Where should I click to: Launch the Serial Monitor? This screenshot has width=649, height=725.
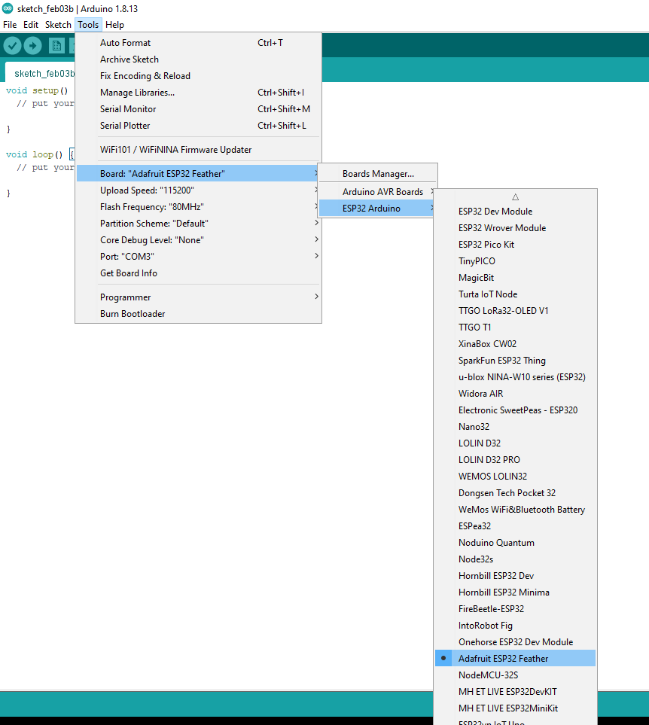[x=198, y=109]
